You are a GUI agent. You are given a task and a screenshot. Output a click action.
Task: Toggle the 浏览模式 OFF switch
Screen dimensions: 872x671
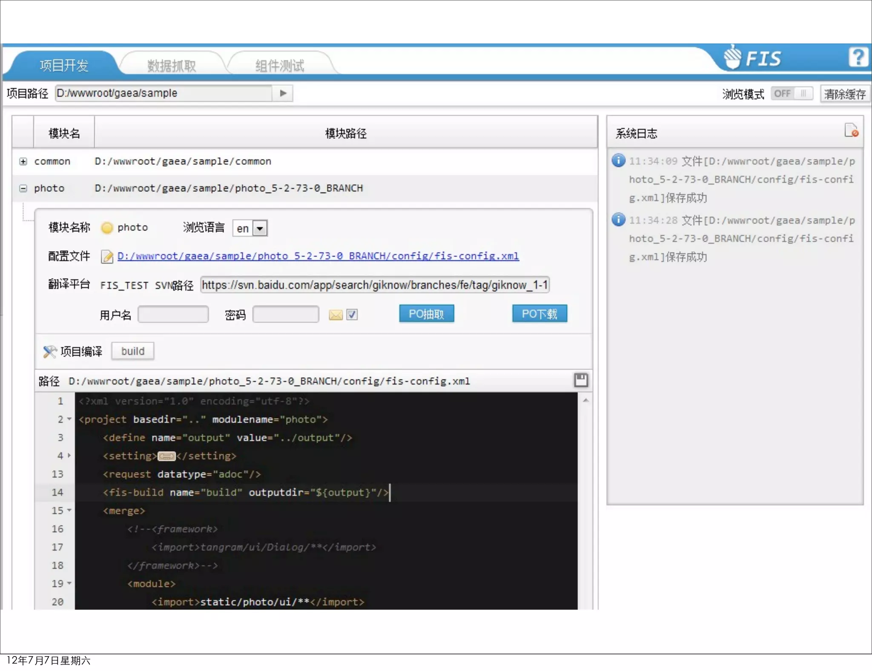792,94
